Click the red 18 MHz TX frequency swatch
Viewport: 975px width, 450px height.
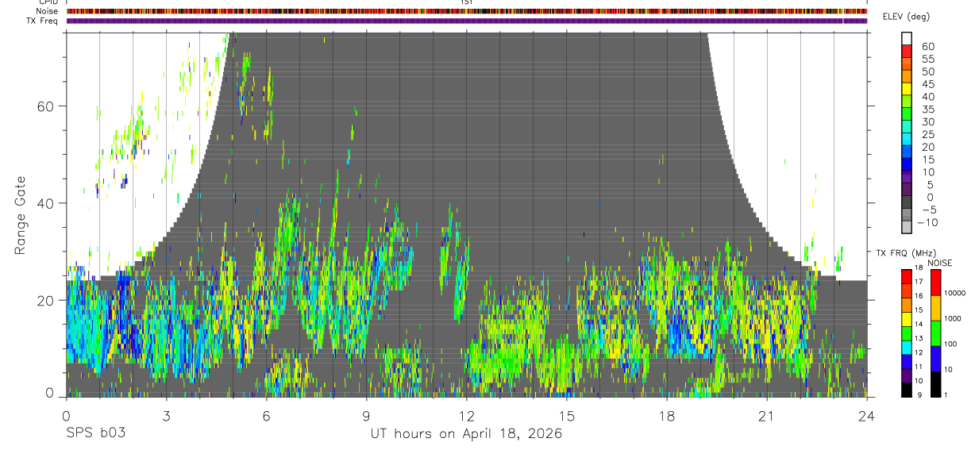[907, 275]
